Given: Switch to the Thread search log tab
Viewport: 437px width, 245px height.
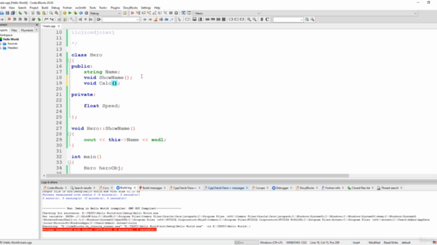Looking at the screenshot, I should point(390,188).
